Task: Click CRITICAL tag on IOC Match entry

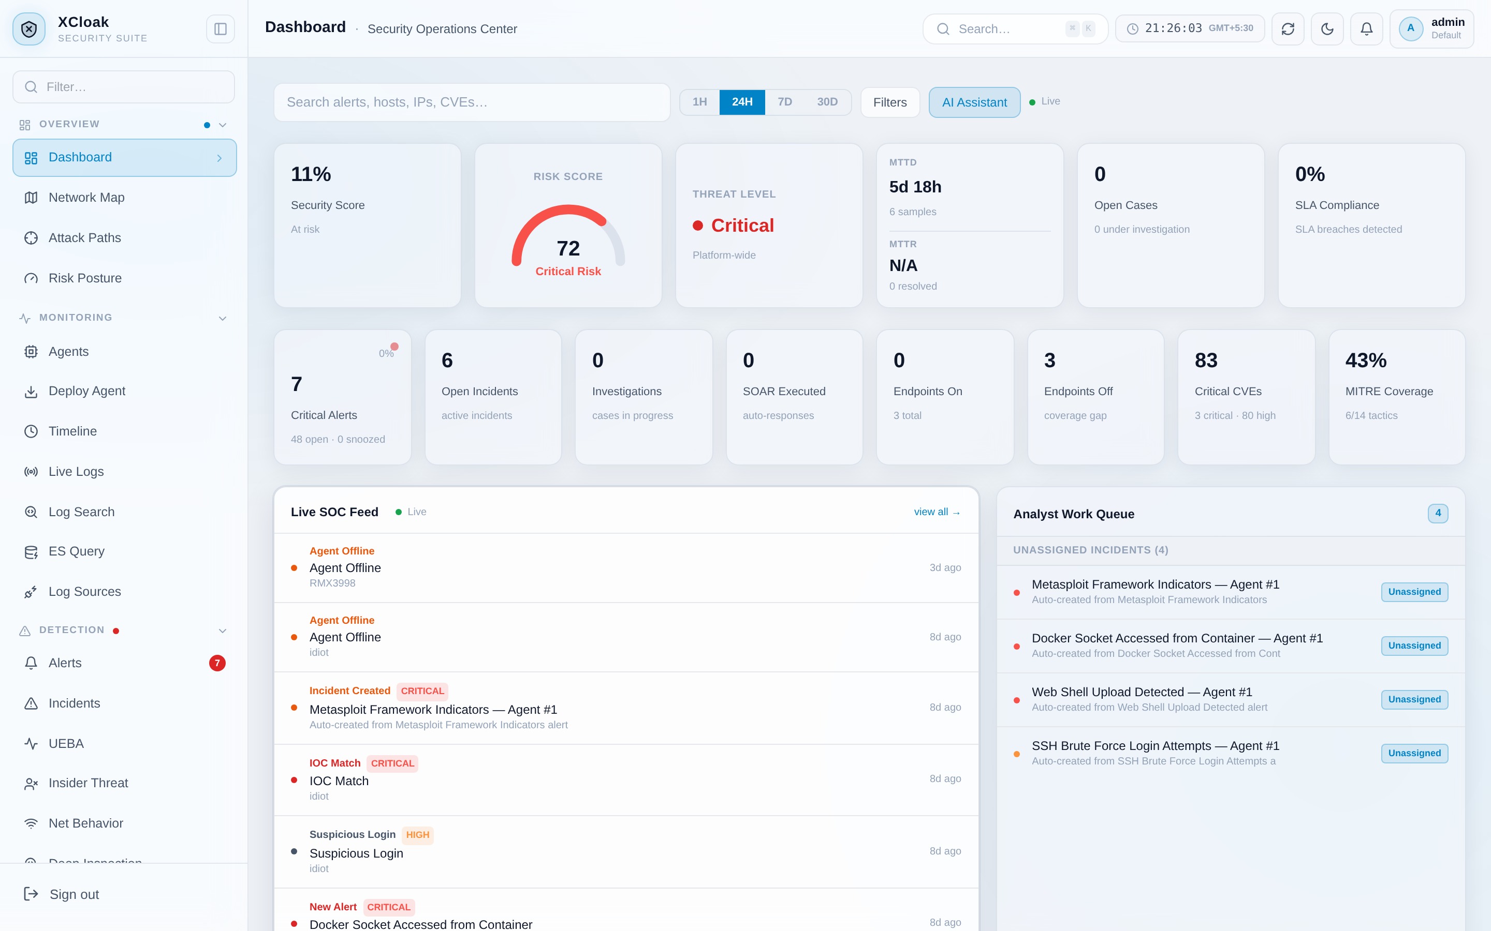Action: [392, 763]
